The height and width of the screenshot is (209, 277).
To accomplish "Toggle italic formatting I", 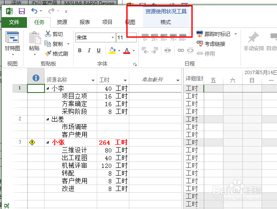I will [x=89, y=51].
